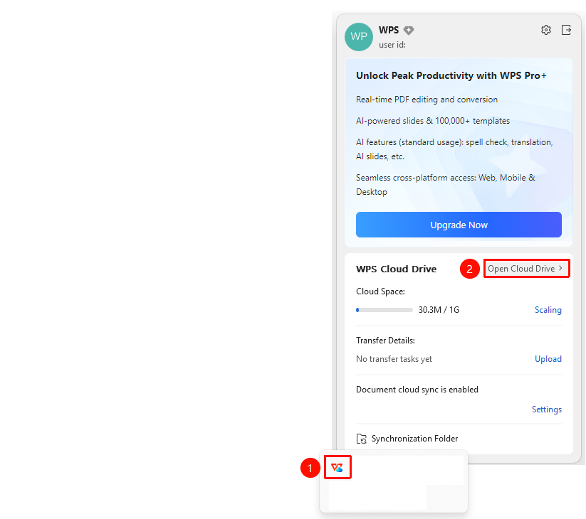Click 'Seamless cross-platform access' description text
The image size is (586, 519).
click(446, 185)
